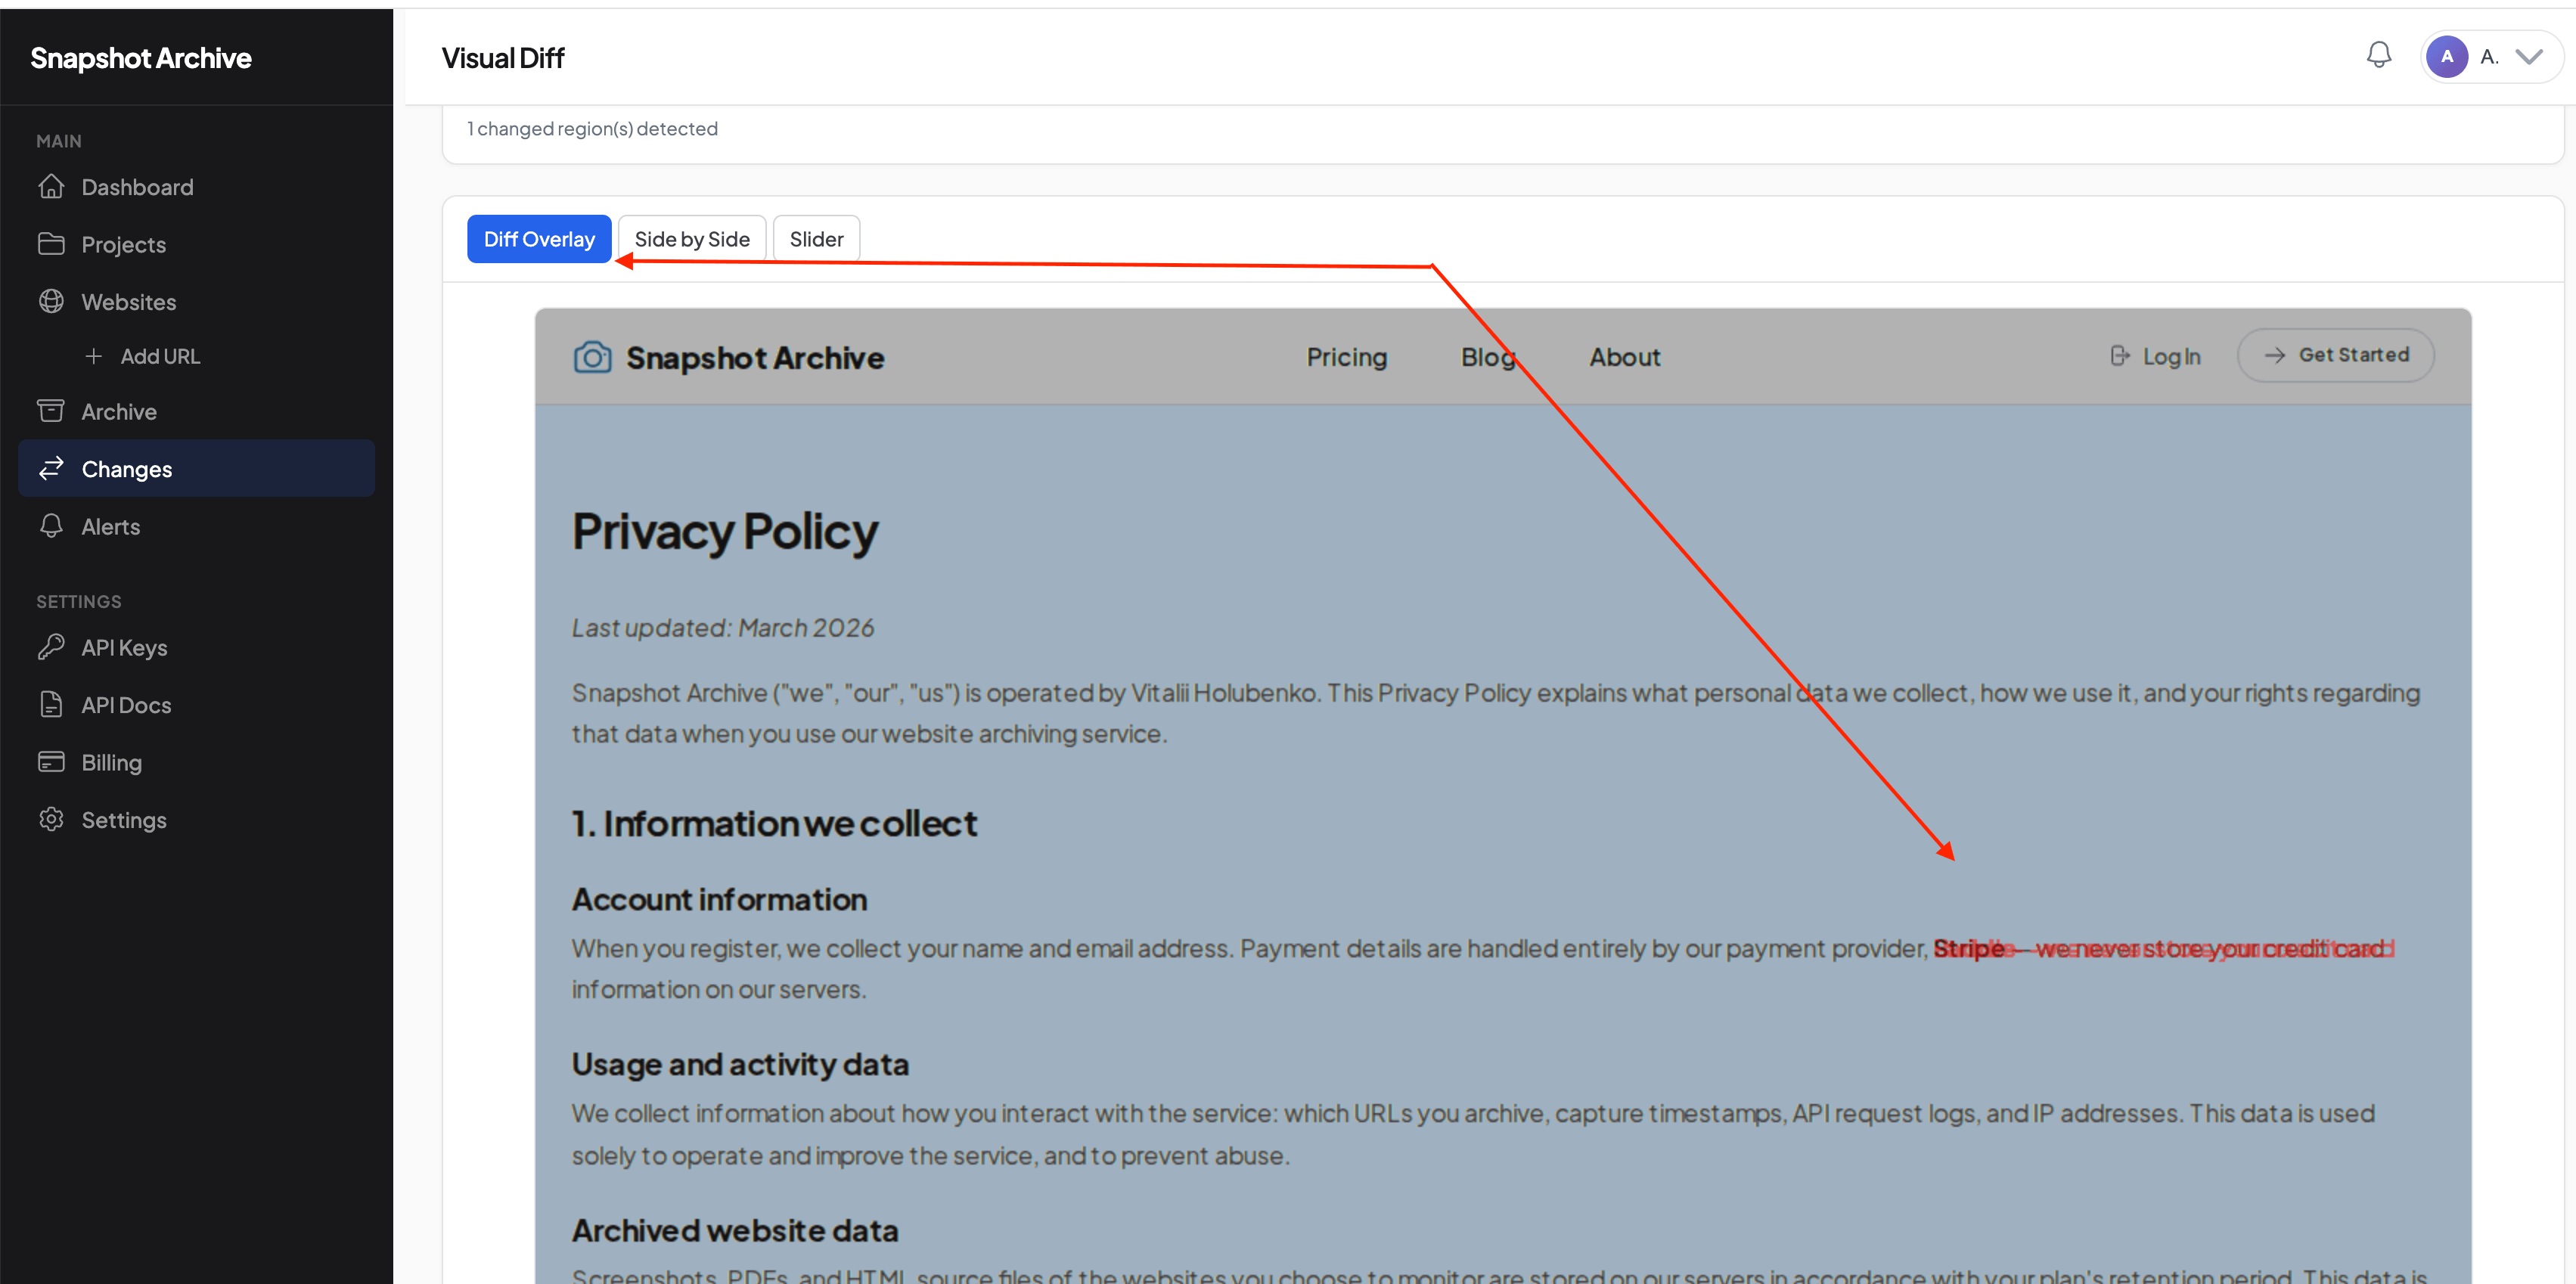2576x1284 pixels.
Task: Click About in the preview navbar
Action: (x=1625, y=357)
